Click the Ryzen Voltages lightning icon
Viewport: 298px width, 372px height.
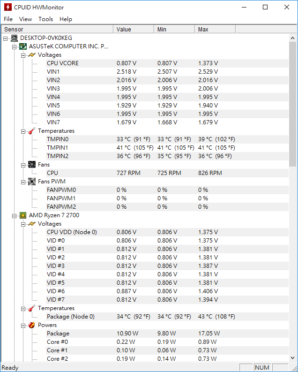(32, 224)
